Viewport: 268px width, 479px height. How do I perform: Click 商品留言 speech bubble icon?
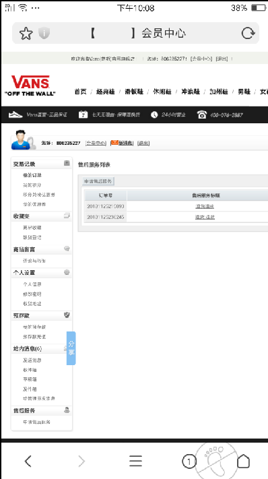(67, 249)
